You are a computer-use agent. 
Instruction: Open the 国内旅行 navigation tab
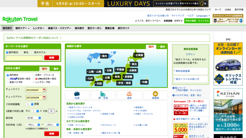7,28
